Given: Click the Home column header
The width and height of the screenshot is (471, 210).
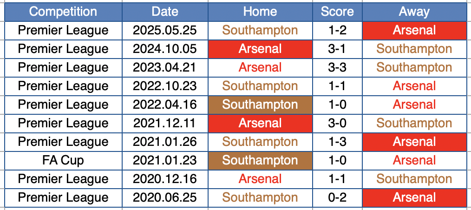Looking at the screenshot, I should tap(260, 12).
